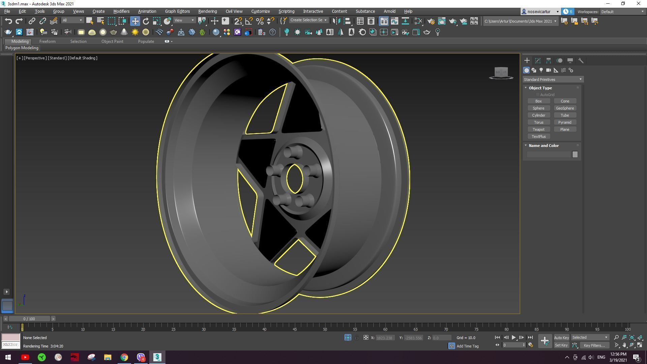Select the rectangular selection region tool

click(111, 21)
